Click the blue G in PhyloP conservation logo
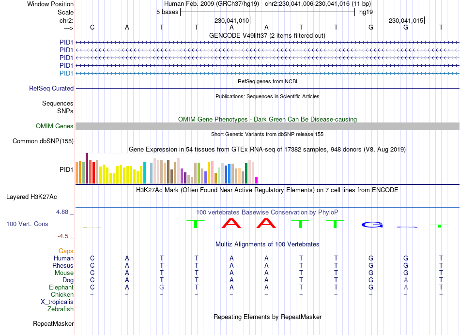Screen dimensions: 460x335 [x=372, y=225]
